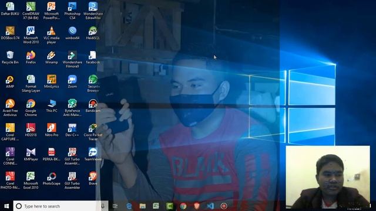This screenshot has width=376, height=211.
Task: Click the webcam video overlay thumbnail
Action: click(x=328, y=177)
